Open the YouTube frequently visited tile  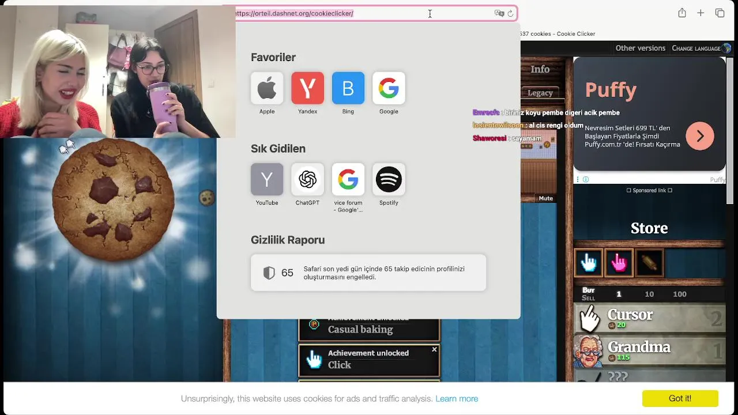click(x=267, y=179)
